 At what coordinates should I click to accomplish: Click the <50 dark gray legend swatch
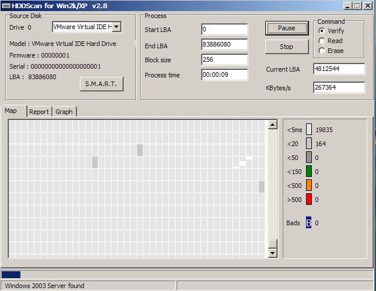click(x=309, y=157)
